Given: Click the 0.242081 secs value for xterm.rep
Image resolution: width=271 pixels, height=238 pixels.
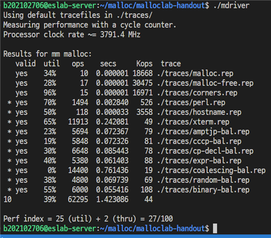Looking at the screenshot, I should (x=112, y=122).
